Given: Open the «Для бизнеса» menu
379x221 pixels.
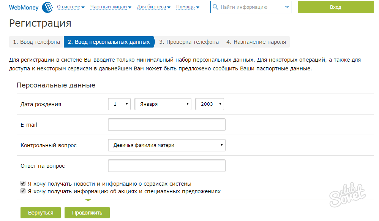Looking at the screenshot, I should [x=153, y=7].
